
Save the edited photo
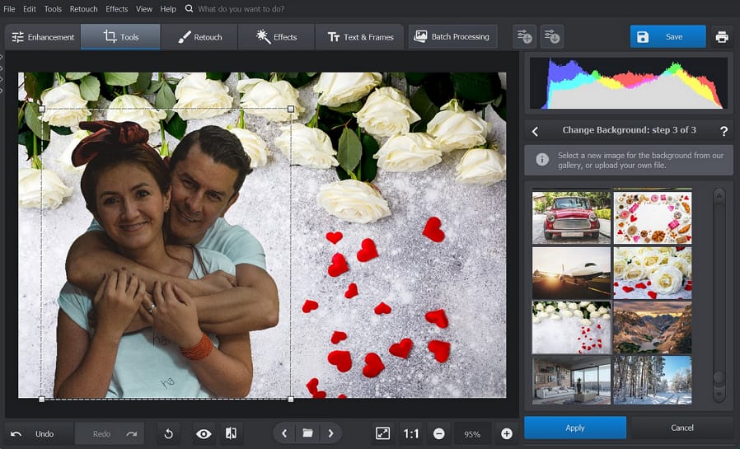667,36
